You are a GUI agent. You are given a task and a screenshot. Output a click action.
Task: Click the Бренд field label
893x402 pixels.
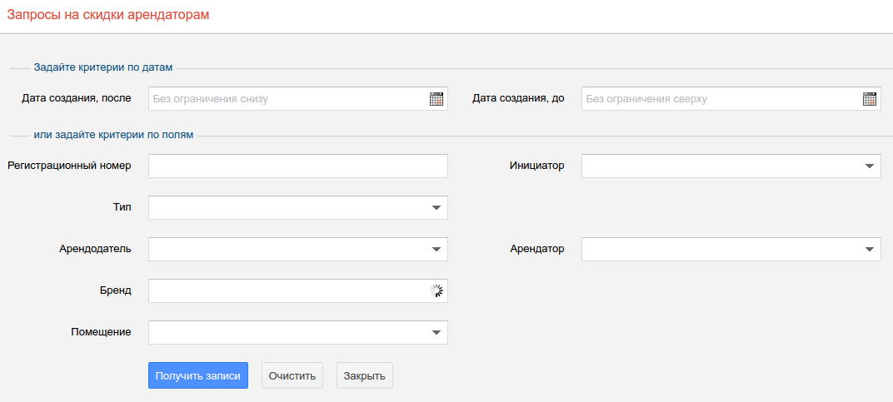(x=115, y=290)
